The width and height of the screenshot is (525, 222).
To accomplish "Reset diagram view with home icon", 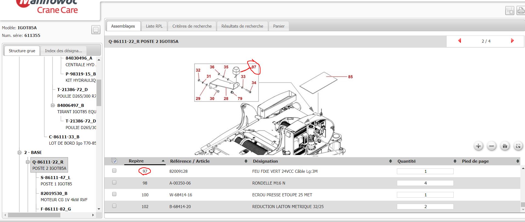I will [x=505, y=146].
